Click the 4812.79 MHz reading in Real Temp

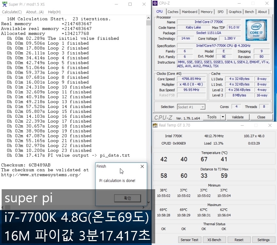click(214, 136)
